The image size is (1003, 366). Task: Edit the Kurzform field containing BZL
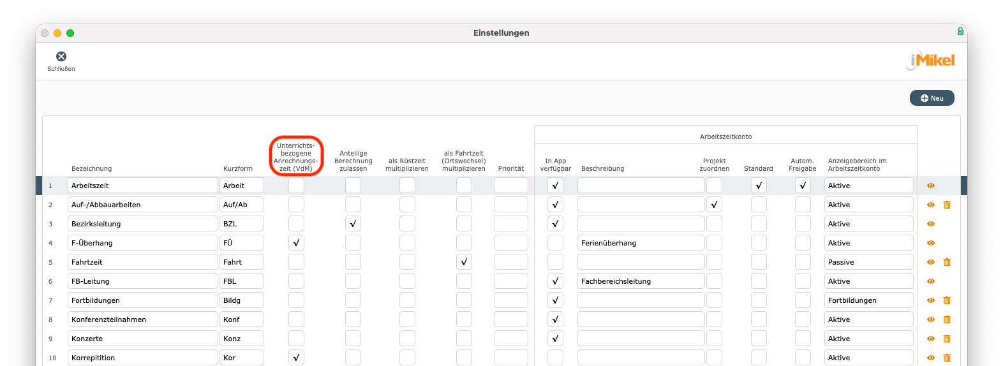(242, 224)
